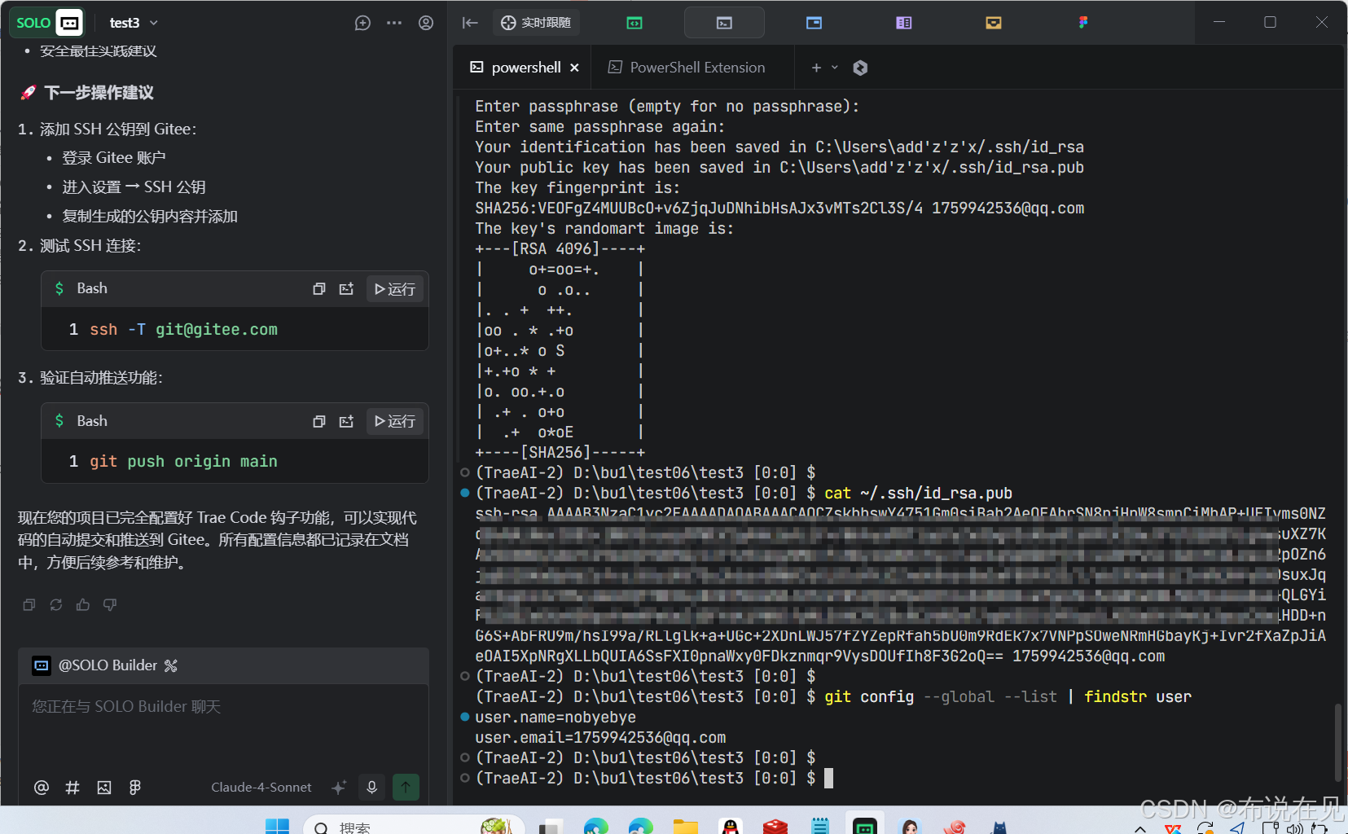This screenshot has height=834, width=1348.
Task: Expand the new terminal profile dropdown
Action: pos(835,68)
